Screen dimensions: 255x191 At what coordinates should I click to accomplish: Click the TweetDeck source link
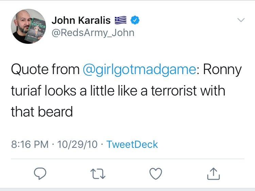click(132, 144)
